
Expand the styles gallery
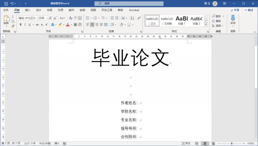point(206,25)
